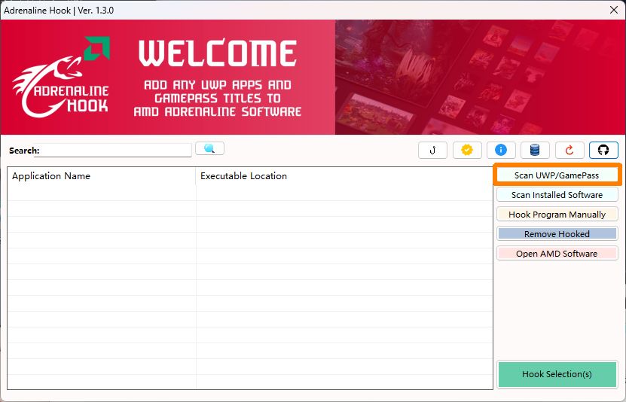
Task: Click the red refresh arrow icon
Action: point(570,151)
